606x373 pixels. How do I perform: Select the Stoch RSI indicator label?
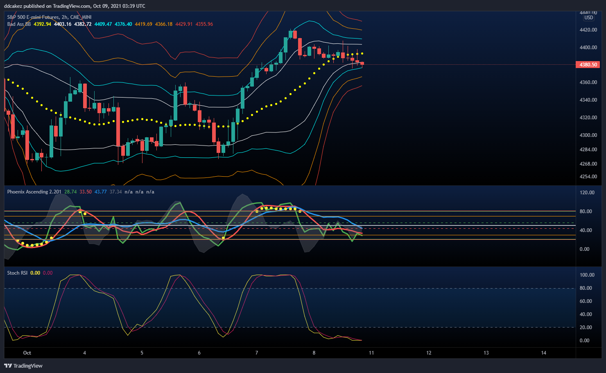(17, 273)
